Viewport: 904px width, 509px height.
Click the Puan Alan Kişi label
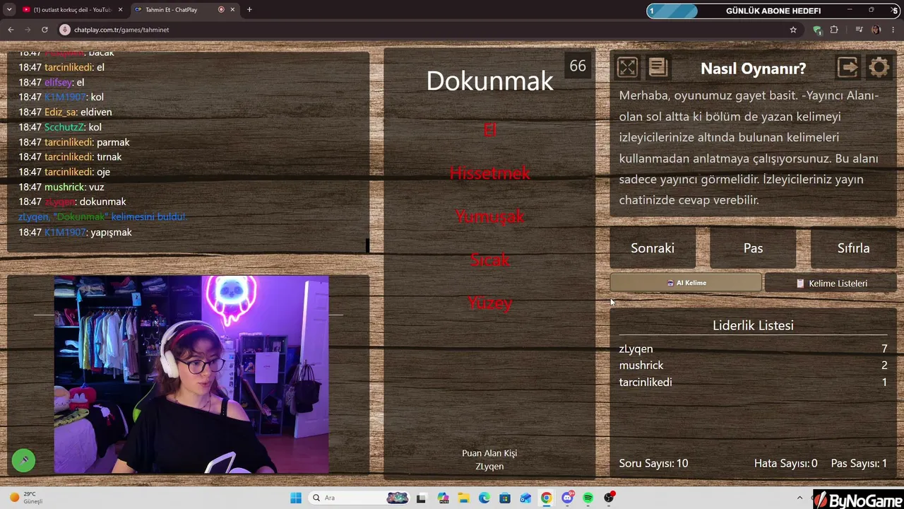point(489,453)
